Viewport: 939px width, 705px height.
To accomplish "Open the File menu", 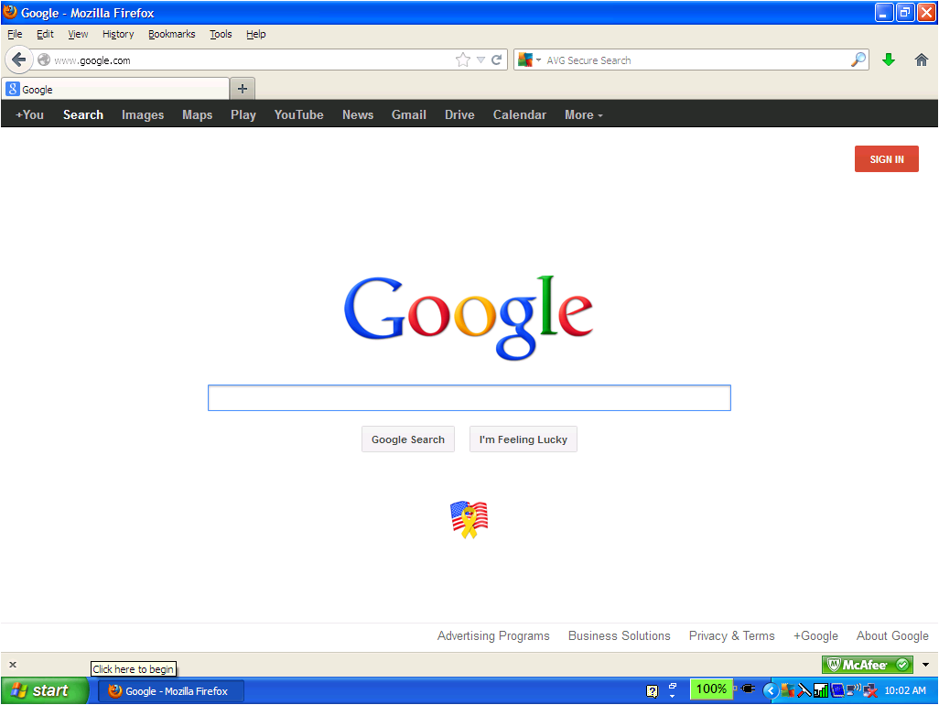I will tap(15, 34).
